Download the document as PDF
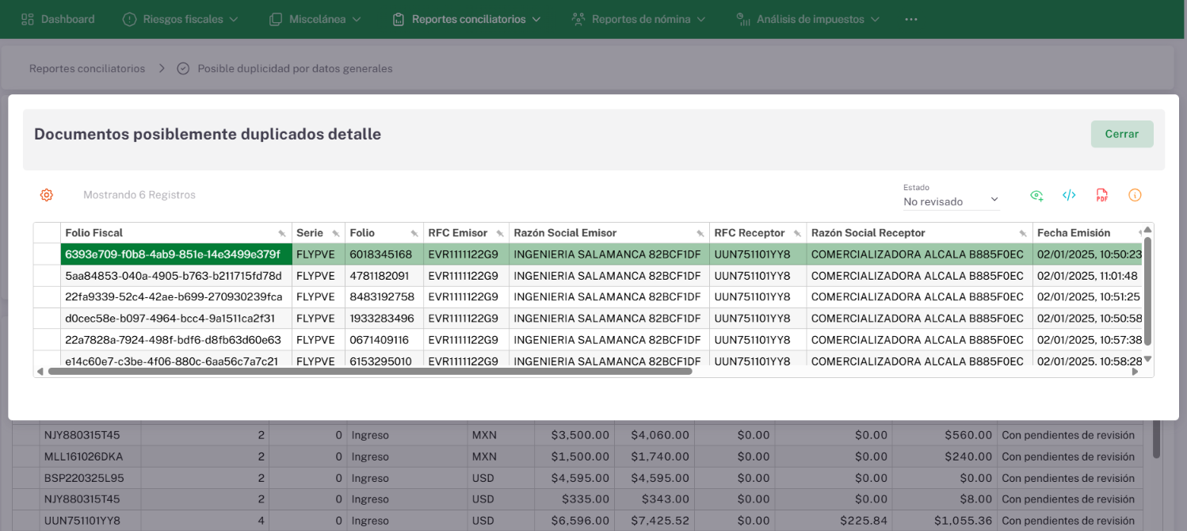Screen dimensions: 1187x531 [1101, 195]
